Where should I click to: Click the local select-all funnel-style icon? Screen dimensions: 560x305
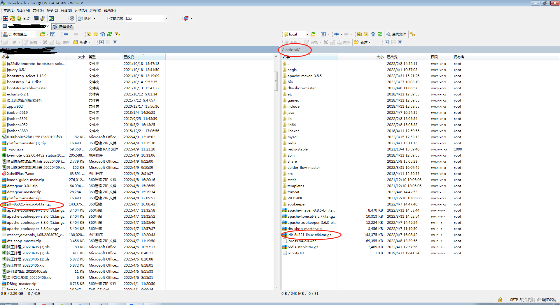point(115,42)
